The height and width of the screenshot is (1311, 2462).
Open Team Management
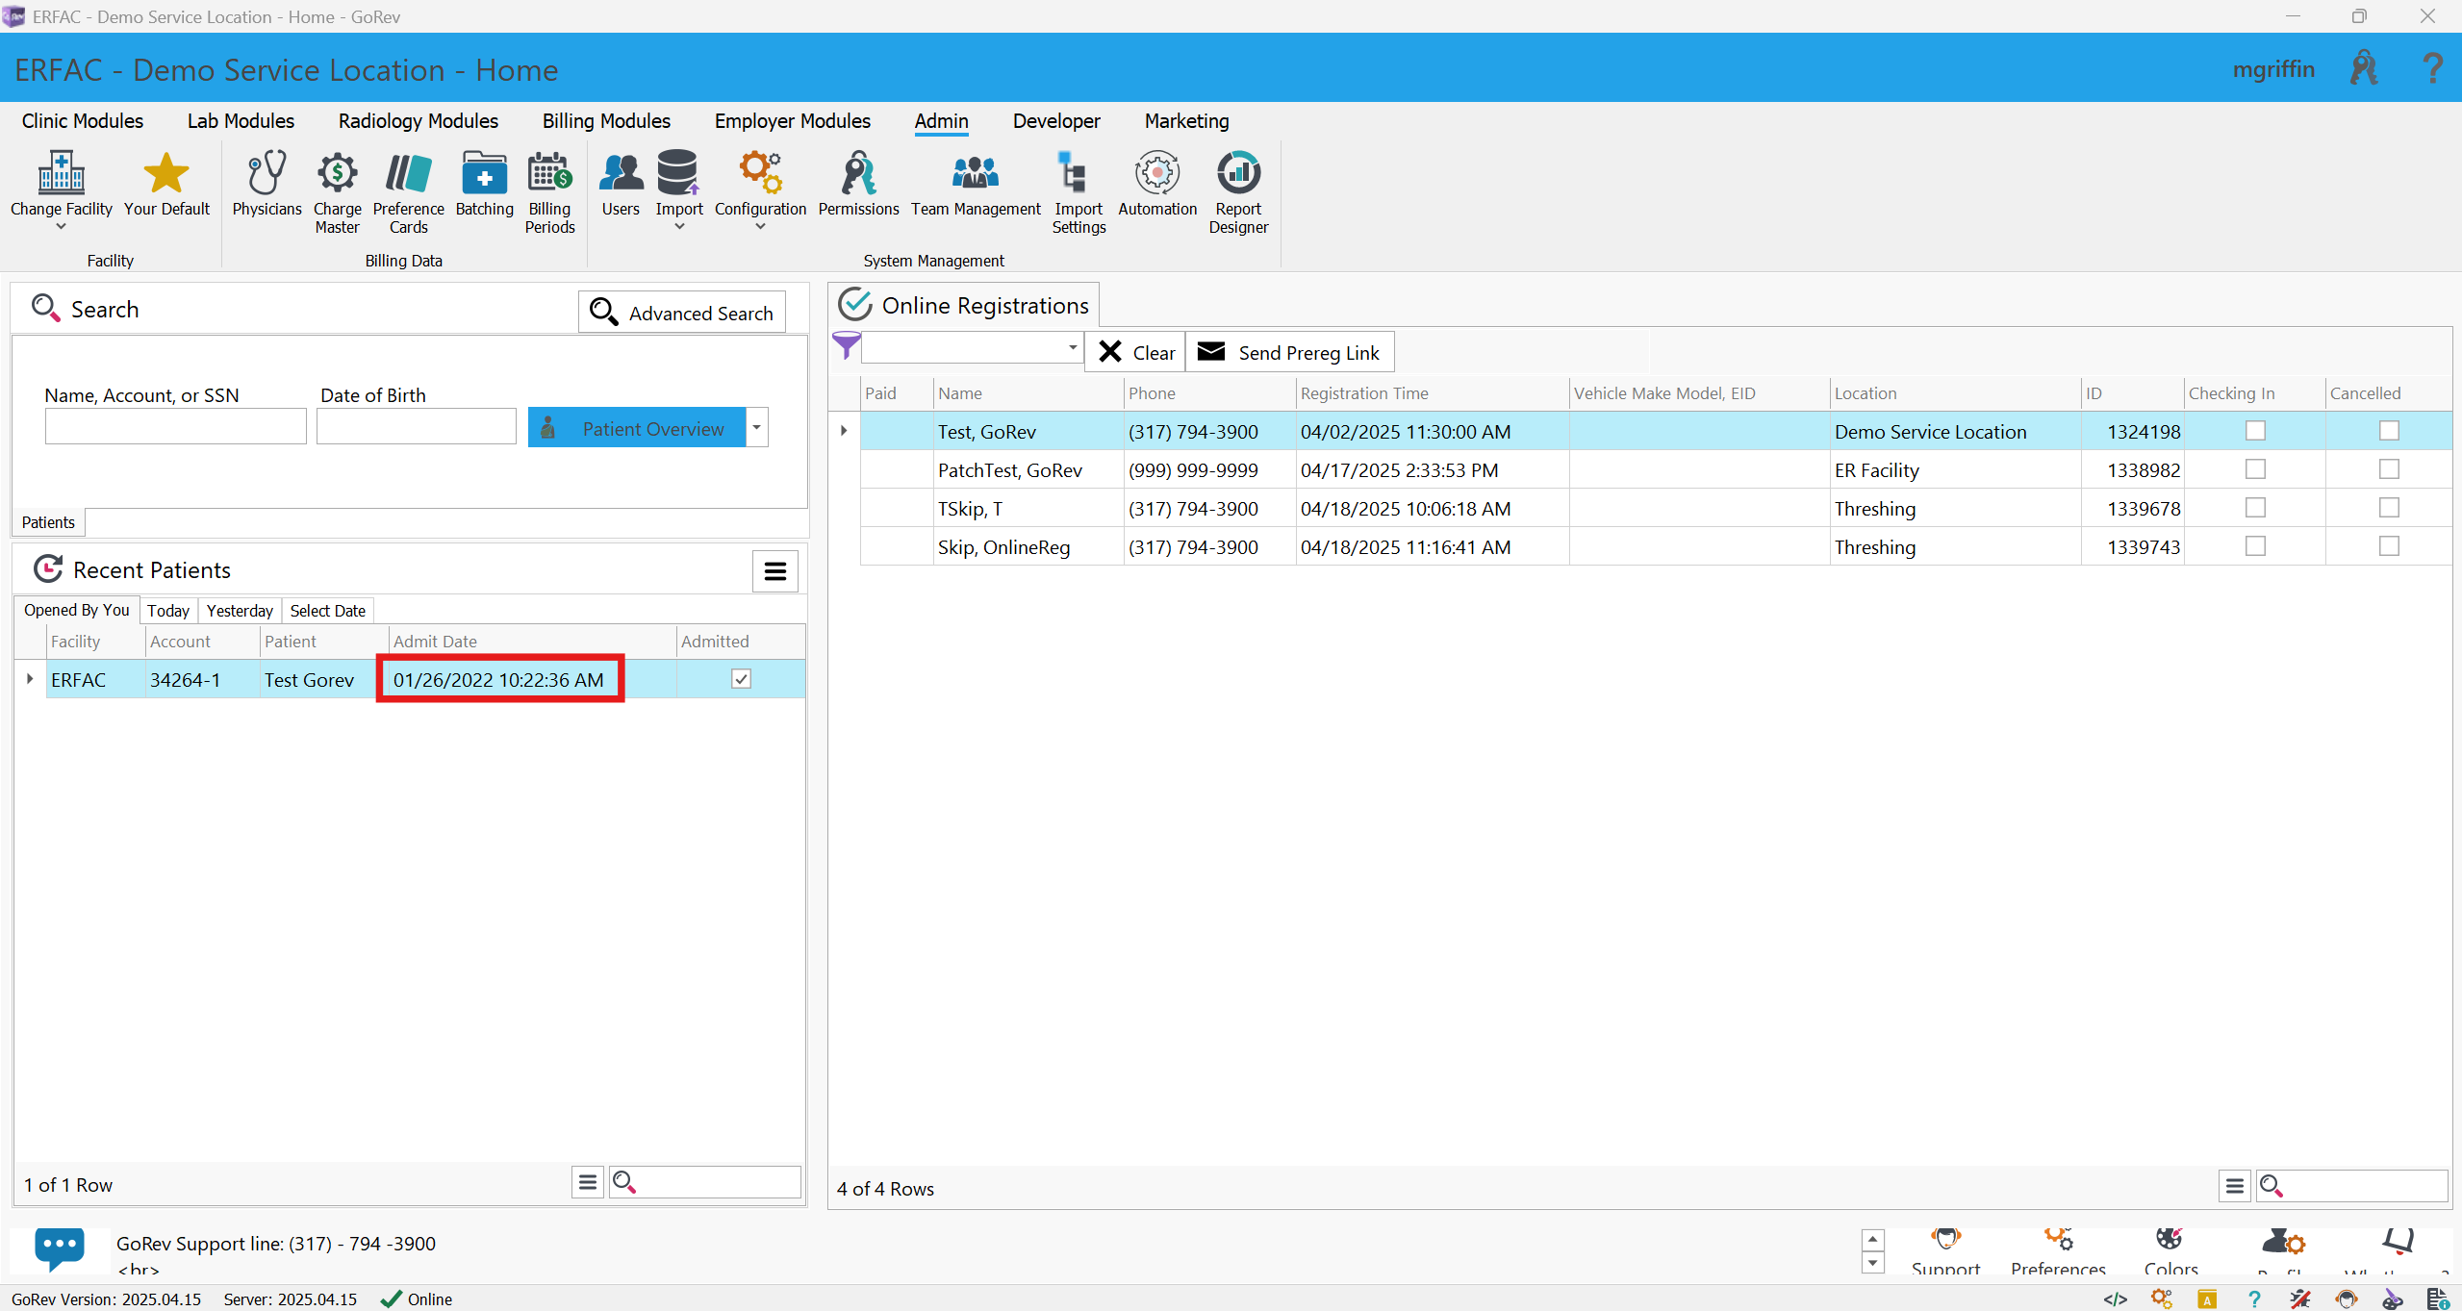[976, 184]
